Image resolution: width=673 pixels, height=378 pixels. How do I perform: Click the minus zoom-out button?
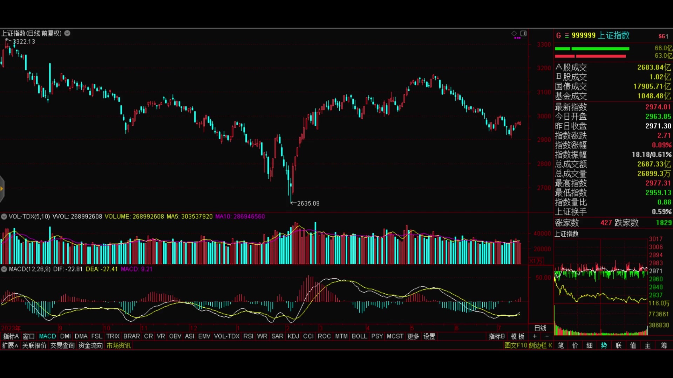[x=547, y=336]
